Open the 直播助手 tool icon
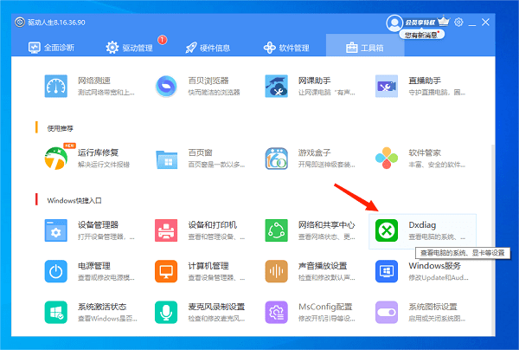Viewport: 519px width, 350px height. pyautogui.click(x=387, y=86)
